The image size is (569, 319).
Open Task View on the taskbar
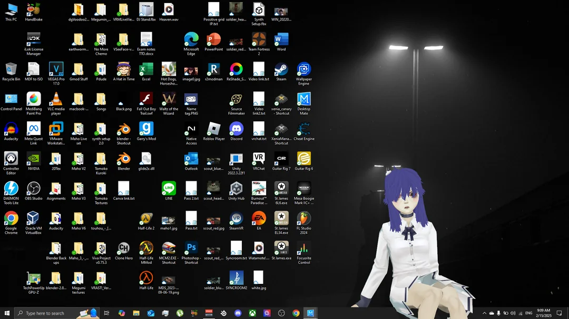coord(106,313)
